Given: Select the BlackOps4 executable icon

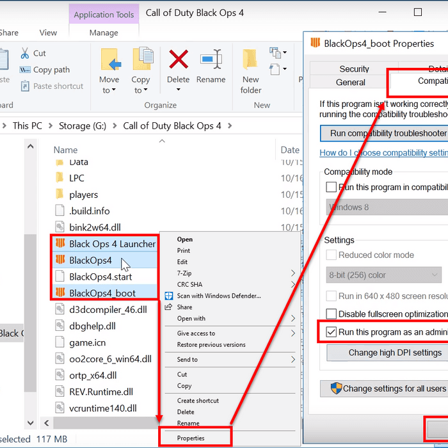Looking at the screenshot, I should click(60, 260).
